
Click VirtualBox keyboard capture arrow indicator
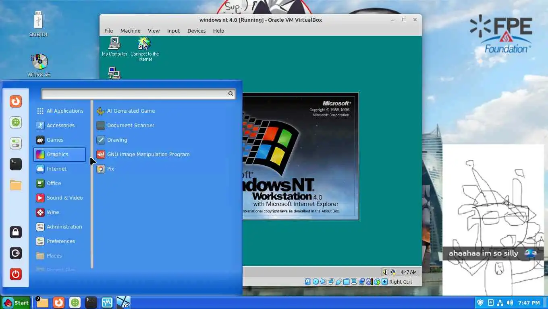point(384,282)
